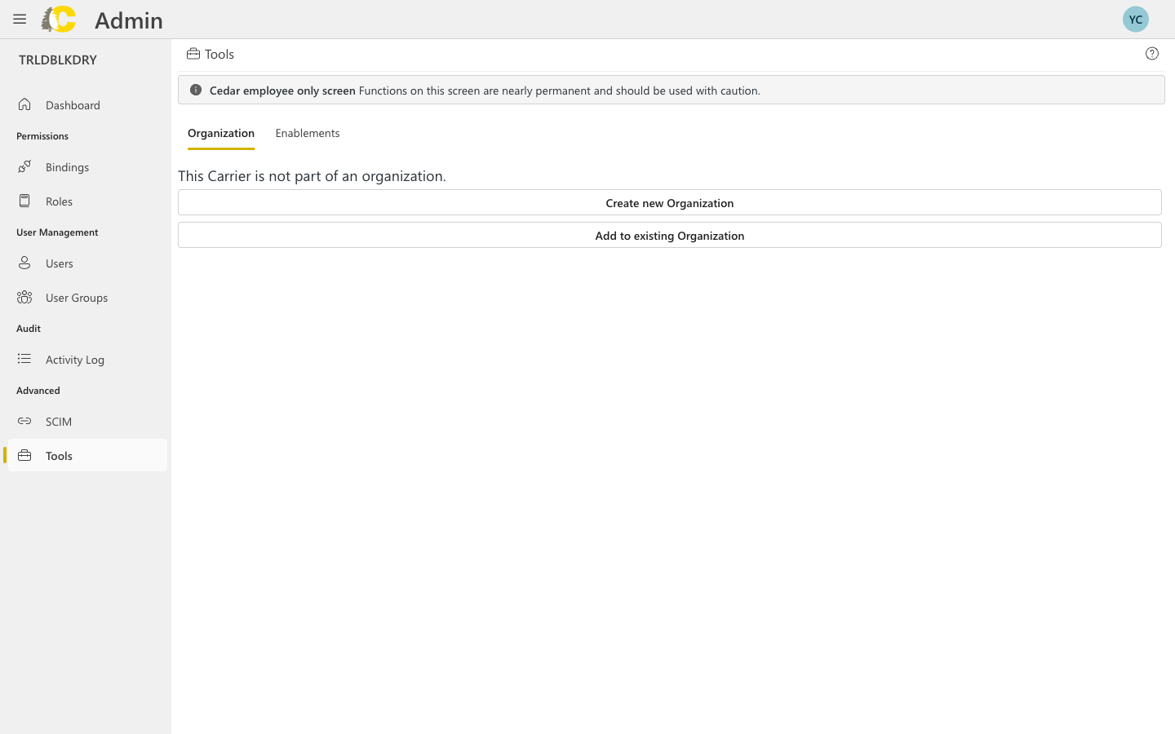This screenshot has height=734, width=1175.
Task: Select the Tools toolbox icon in sidebar
Action: click(24, 455)
